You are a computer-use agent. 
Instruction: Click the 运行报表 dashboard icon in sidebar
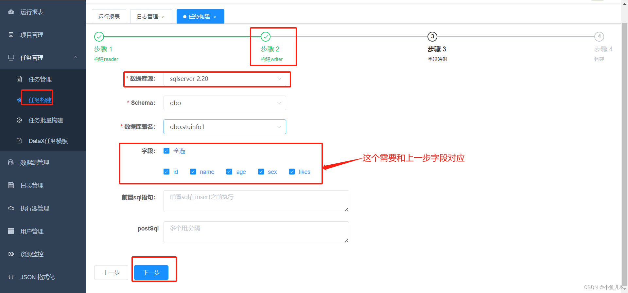point(11,12)
